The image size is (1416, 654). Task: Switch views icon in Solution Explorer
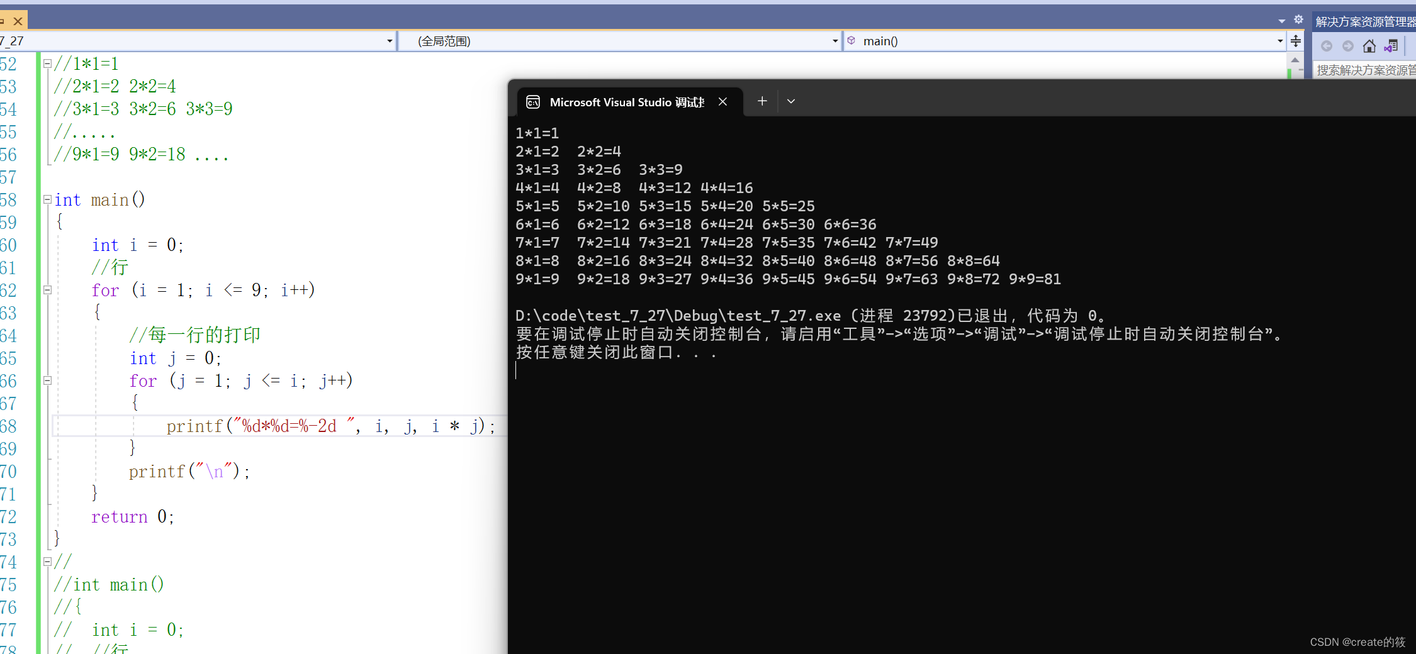(1391, 46)
